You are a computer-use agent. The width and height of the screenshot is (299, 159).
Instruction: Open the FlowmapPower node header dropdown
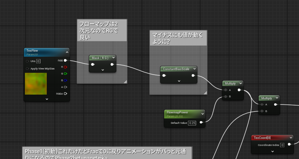click(201, 112)
